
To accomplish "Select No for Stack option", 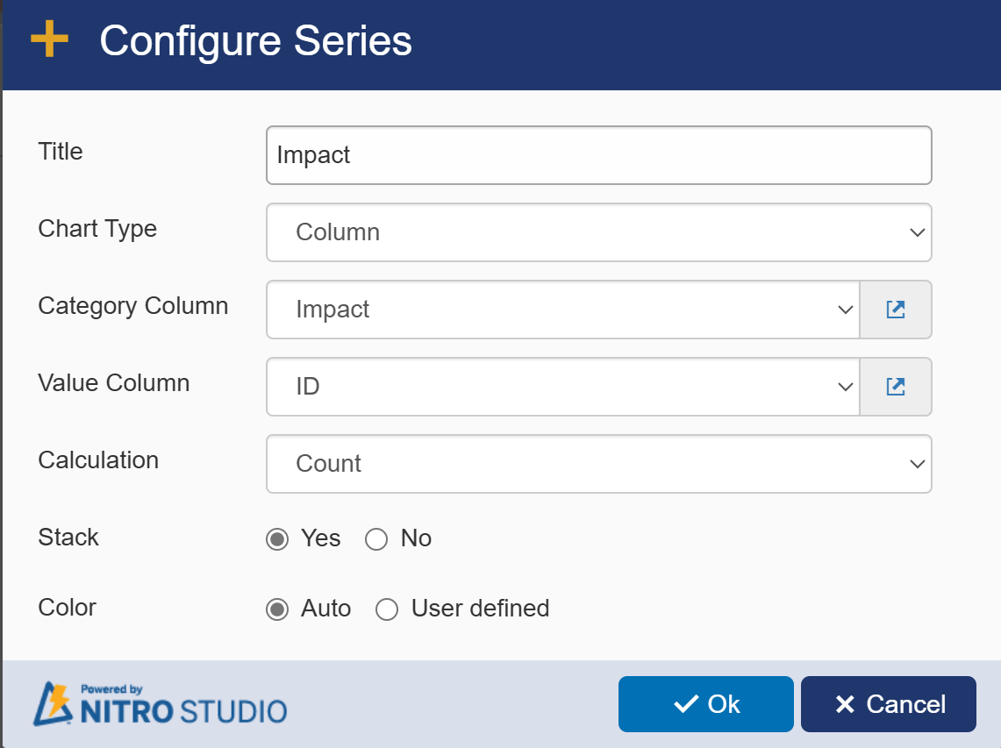I will click(376, 539).
